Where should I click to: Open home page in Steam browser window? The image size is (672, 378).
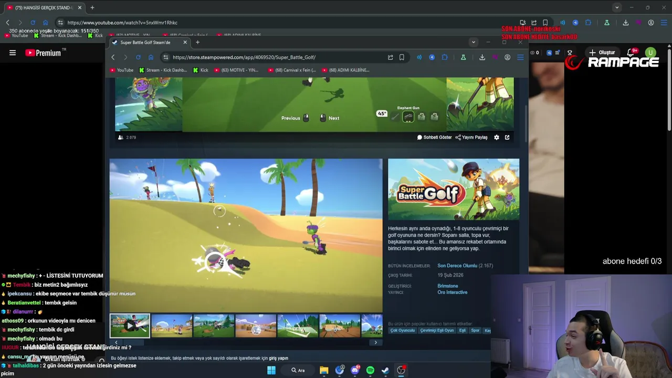coord(151,57)
